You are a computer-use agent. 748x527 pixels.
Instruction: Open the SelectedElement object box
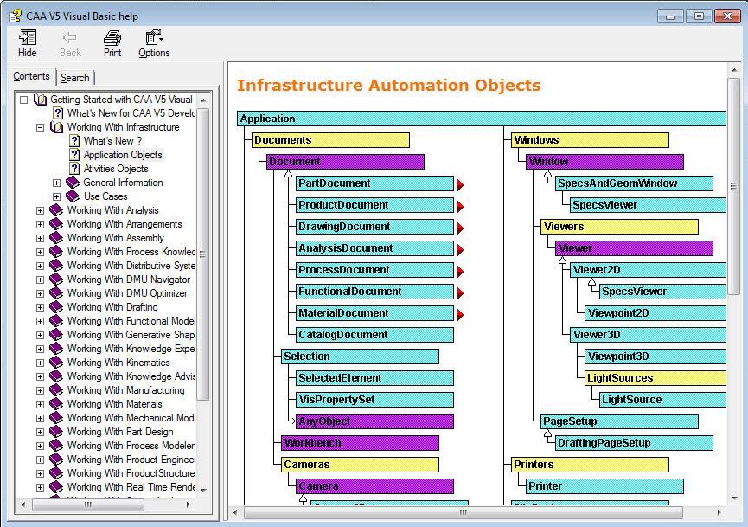(374, 378)
